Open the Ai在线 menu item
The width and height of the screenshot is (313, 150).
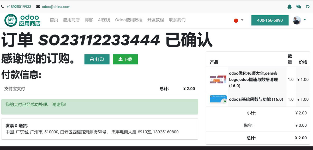coord(104,20)
